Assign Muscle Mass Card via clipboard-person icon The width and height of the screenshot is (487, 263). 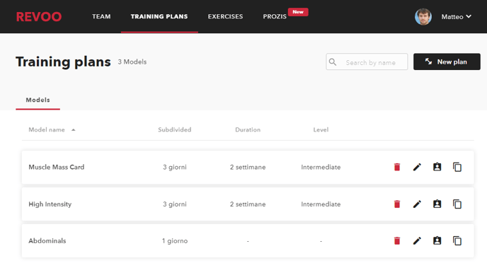tap(437, 167)
